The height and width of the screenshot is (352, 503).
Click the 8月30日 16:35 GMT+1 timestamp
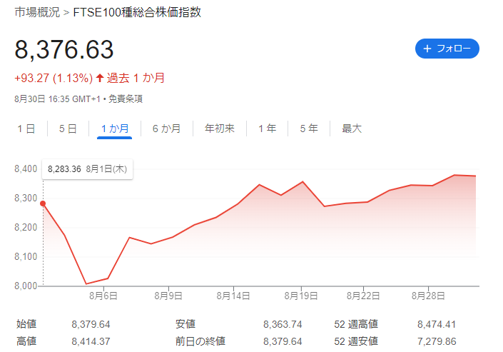click(x=57, y=99)
